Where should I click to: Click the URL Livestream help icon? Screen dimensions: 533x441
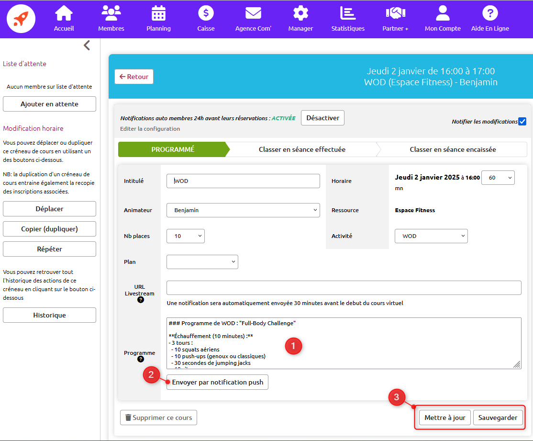(x=141, y=300)
